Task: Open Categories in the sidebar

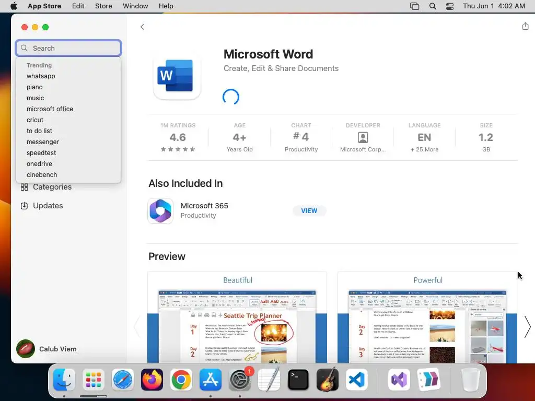Action: click(46, 187)
